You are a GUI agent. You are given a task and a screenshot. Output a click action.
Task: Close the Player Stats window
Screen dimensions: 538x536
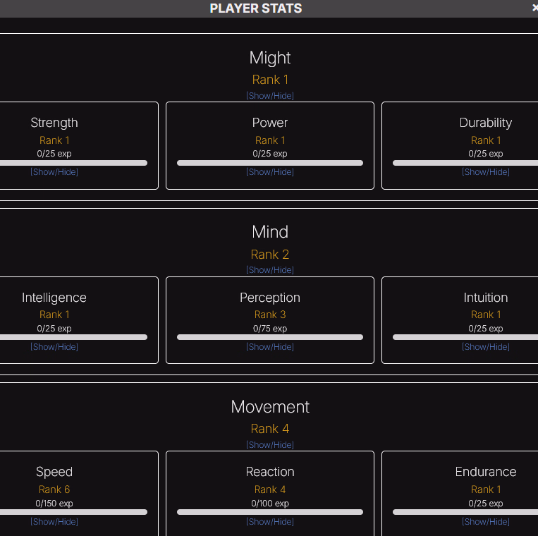point(535,8)
